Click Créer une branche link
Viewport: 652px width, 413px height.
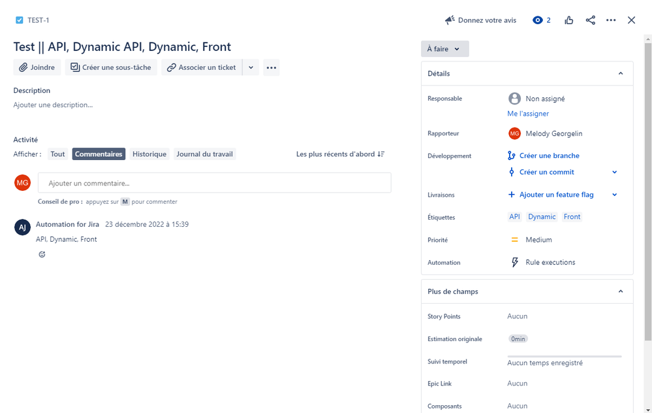coord(550,156)
